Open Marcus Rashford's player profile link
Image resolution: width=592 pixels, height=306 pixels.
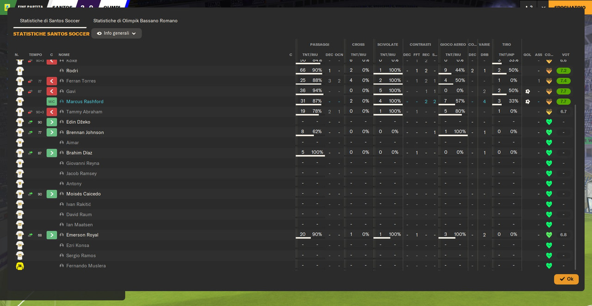85,101
